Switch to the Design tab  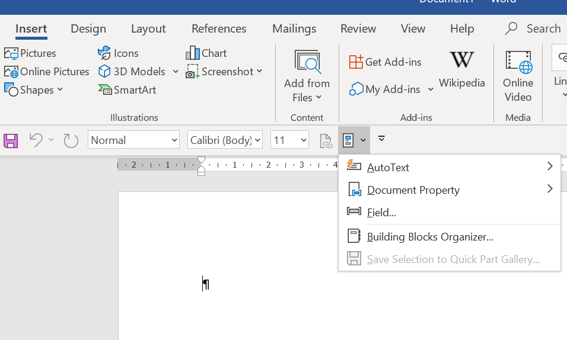[88, 28]
